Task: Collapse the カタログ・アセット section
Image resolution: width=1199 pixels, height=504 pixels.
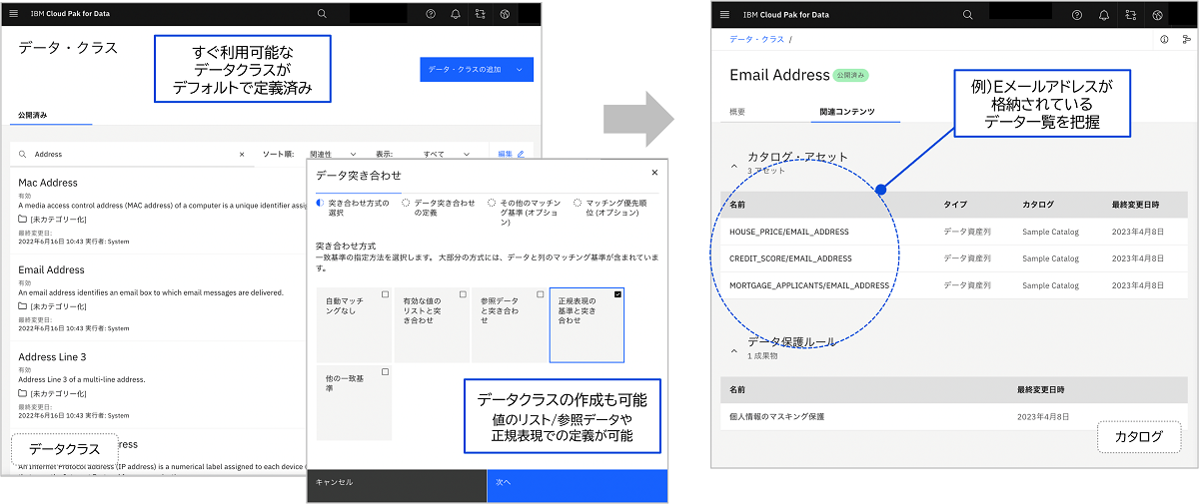Action: coord(733,165)
